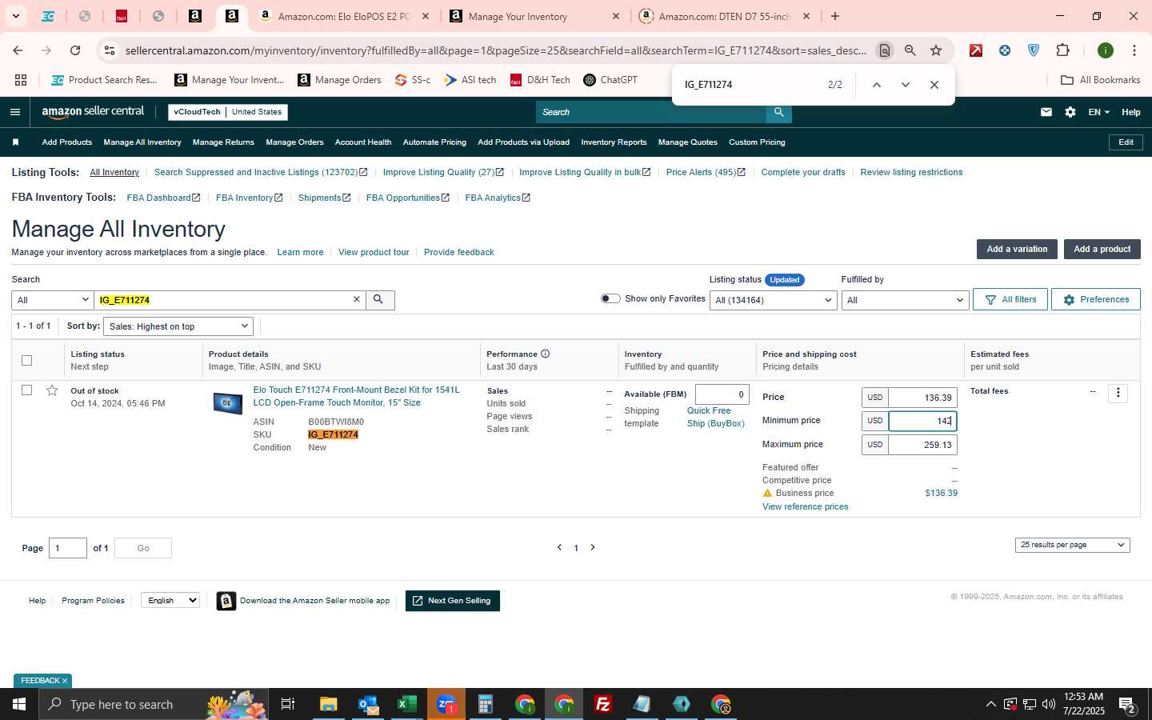Open the English language dropdown
This screenshot has width=1152, height=720.
click(x=170, y=600)
